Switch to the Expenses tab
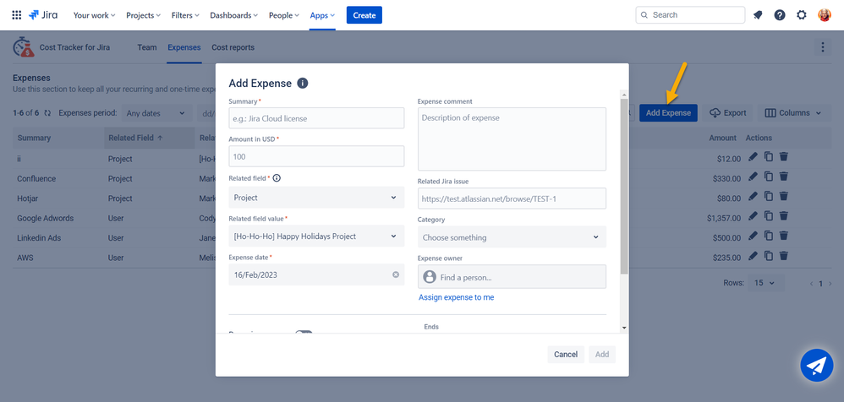 (x=184, y=47)
